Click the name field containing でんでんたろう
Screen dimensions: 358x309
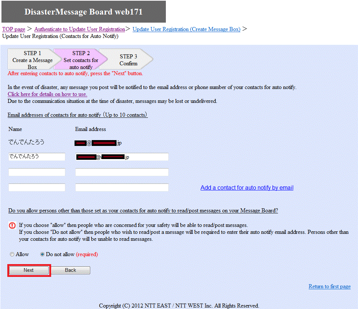point(37,157)
